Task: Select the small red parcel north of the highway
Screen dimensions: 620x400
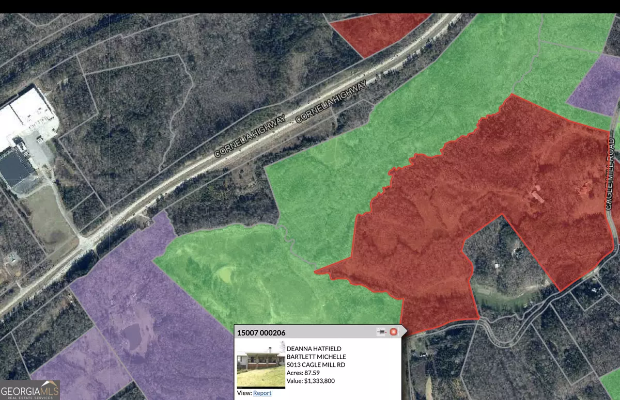Action: click(377, 32)
